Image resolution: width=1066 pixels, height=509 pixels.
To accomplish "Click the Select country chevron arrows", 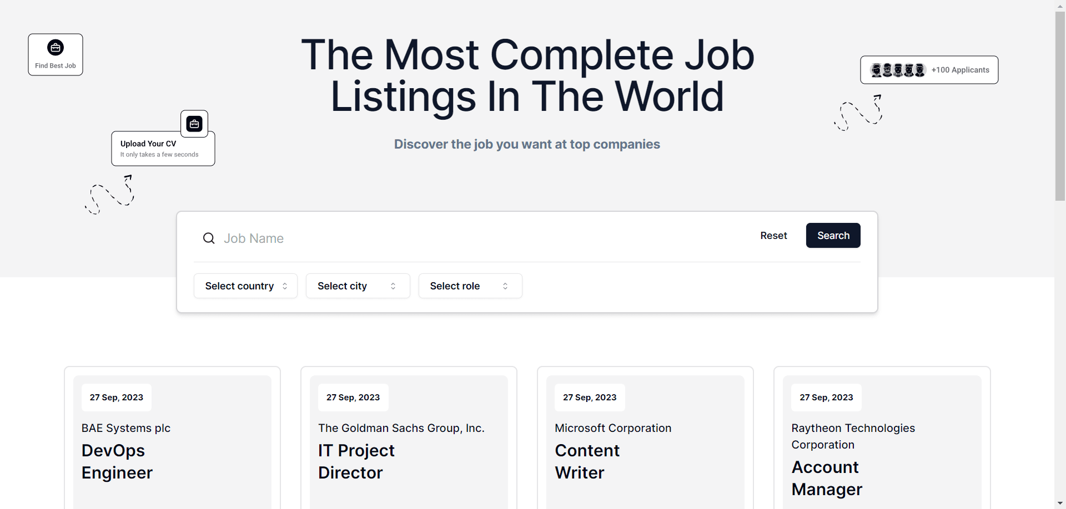I will (x=285, y=286).
